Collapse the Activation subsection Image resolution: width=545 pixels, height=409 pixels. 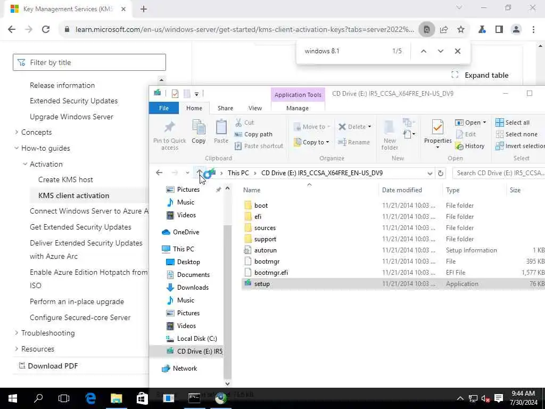(x=25, y=164)
